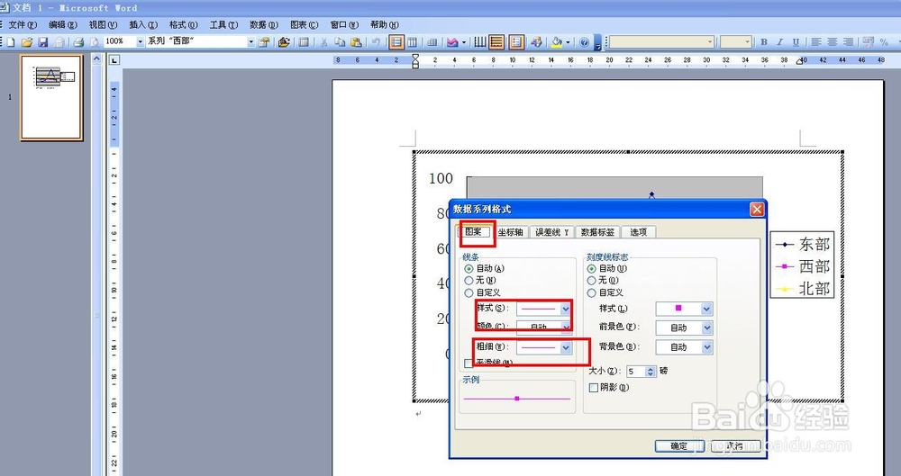Click the 确定 (OK) button
Viewport: 901px width, 476px height.
(678, 446)
